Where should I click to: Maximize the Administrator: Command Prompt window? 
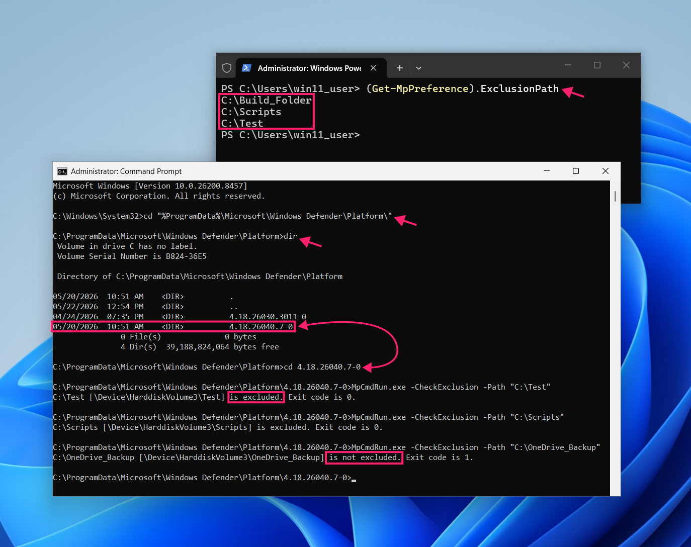pos(576,171)
